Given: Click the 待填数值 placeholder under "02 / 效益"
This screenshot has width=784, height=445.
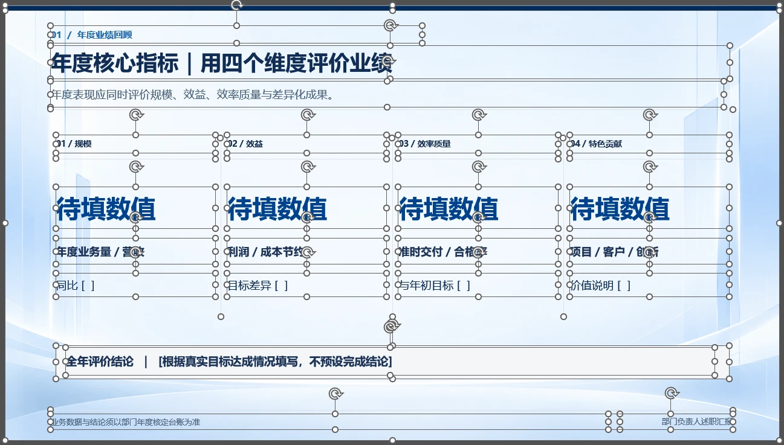Looking at the screenshot, I should 277,209.
